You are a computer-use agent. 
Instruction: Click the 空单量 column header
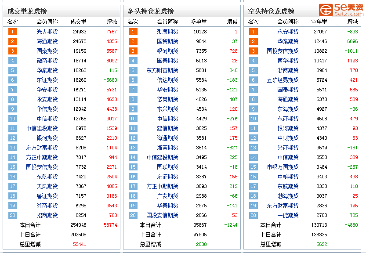pyautogui.click(x=319, y=22)
